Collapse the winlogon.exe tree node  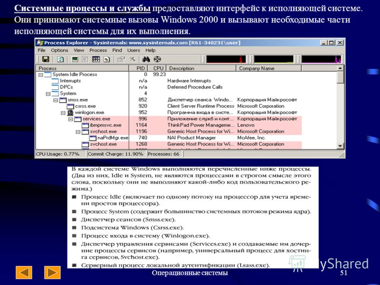coord(63,113)
